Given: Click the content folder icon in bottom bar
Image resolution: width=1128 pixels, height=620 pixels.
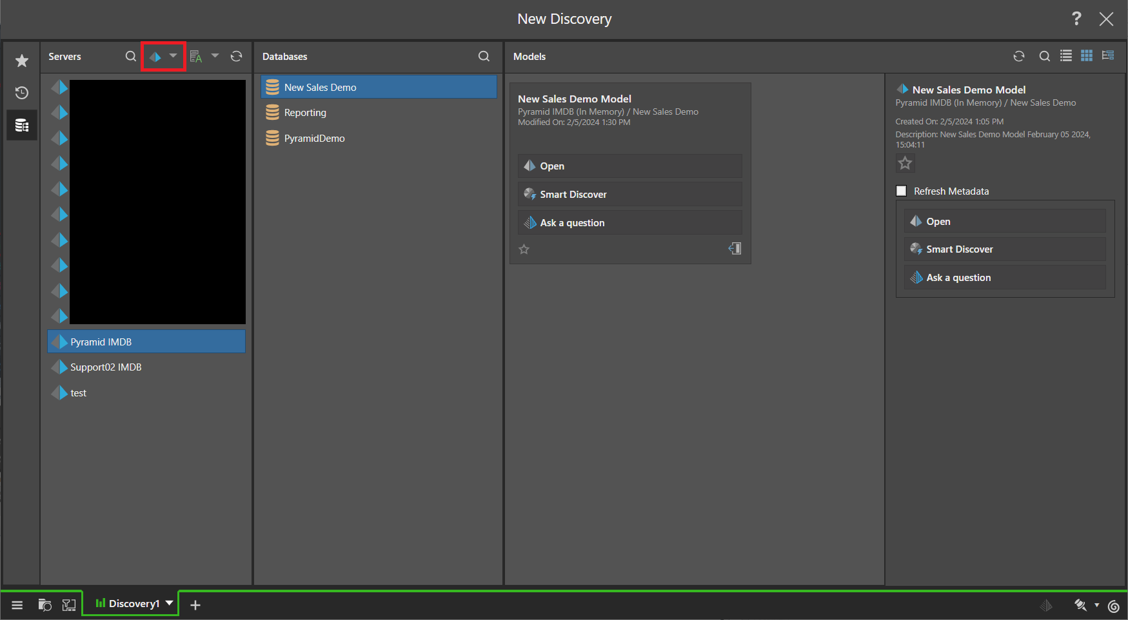Looking at the screenshot, I should point(45,605).
